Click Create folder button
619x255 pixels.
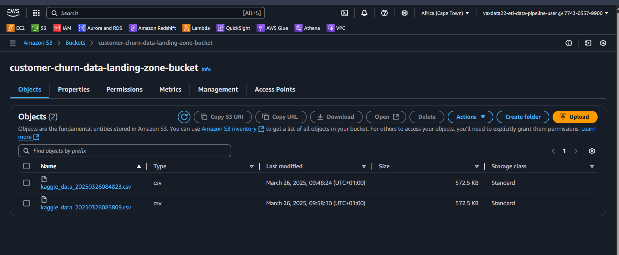pyautogui.click(x=523, y=117)
